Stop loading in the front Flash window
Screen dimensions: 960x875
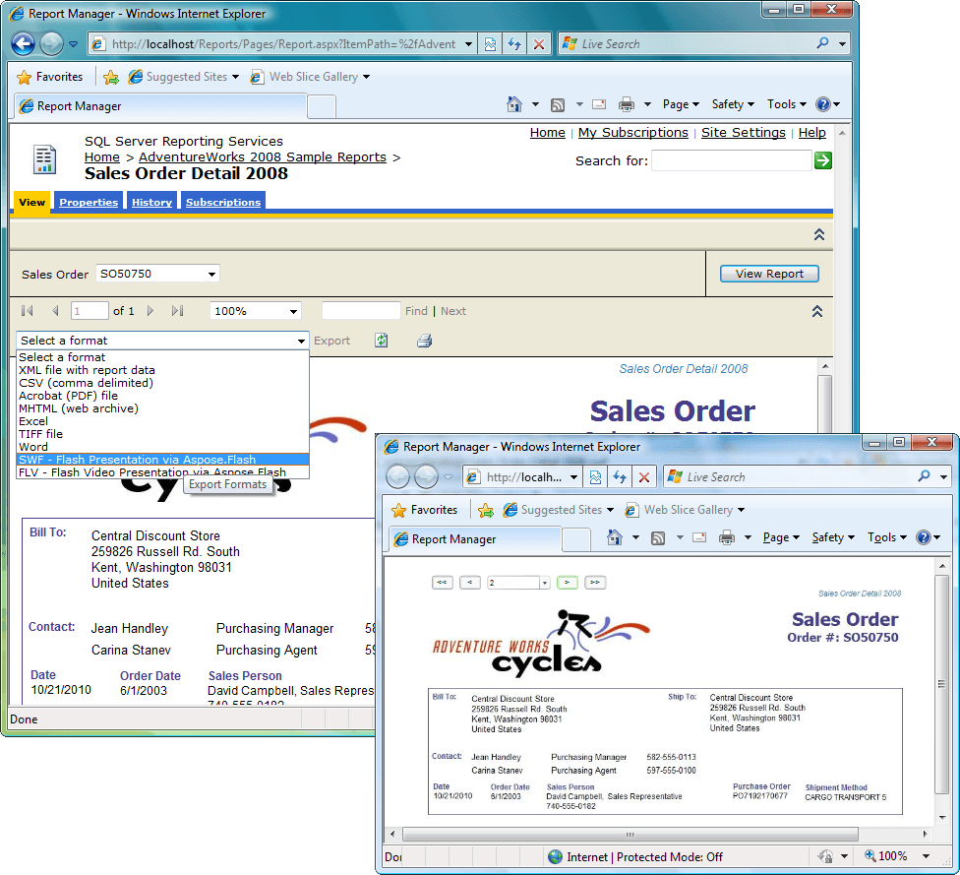pyautogui.click(x=644, y=477)
